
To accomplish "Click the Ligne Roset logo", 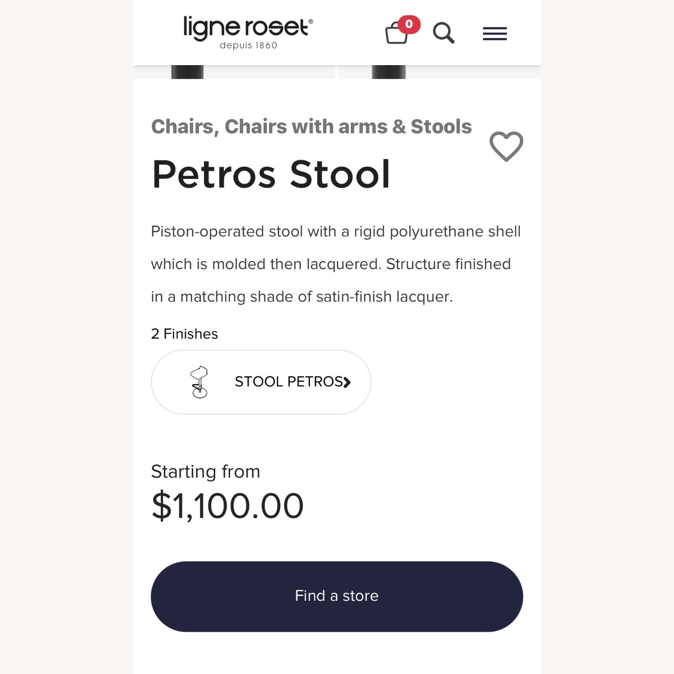I will (248, 27).
